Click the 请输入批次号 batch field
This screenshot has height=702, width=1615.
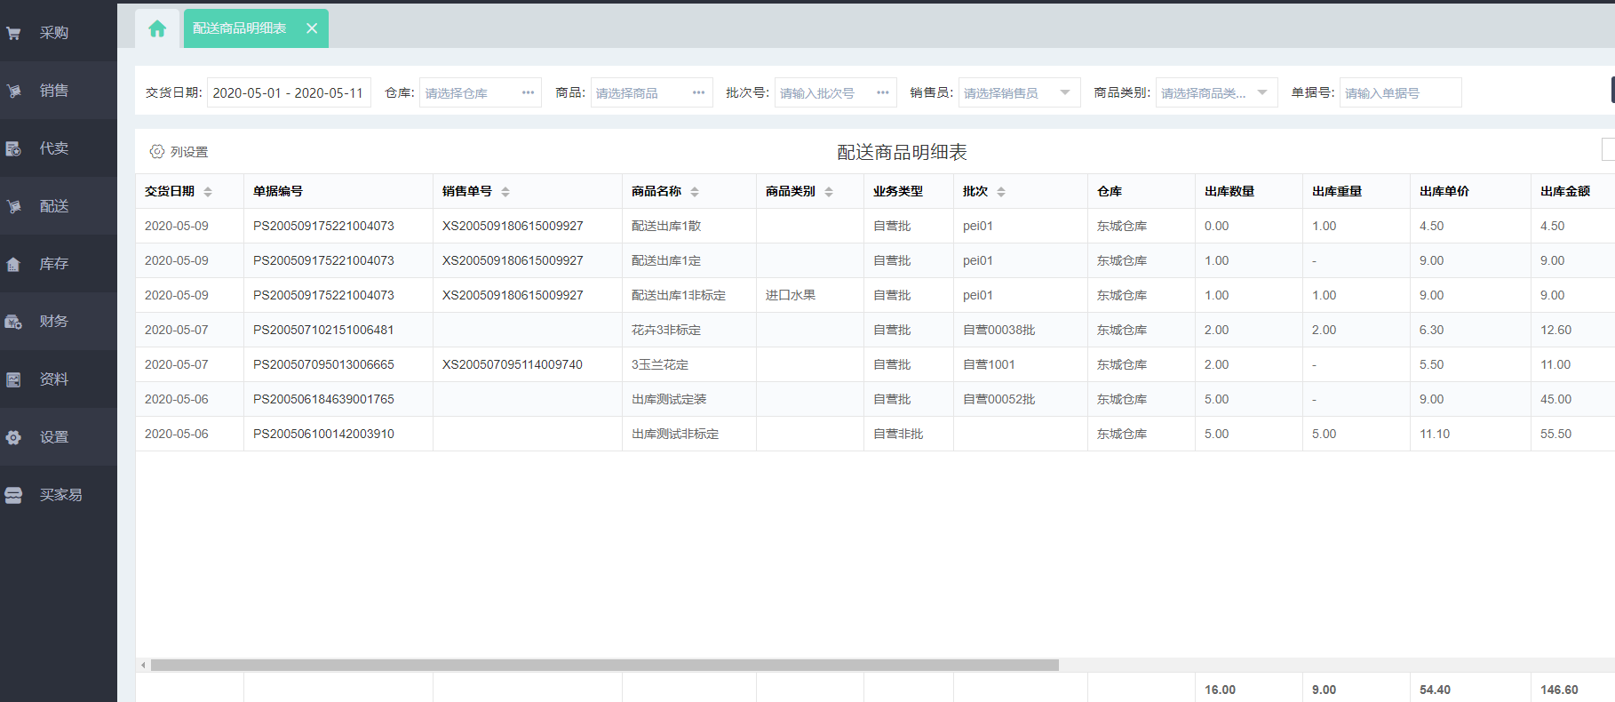click(x=836, y=92)
